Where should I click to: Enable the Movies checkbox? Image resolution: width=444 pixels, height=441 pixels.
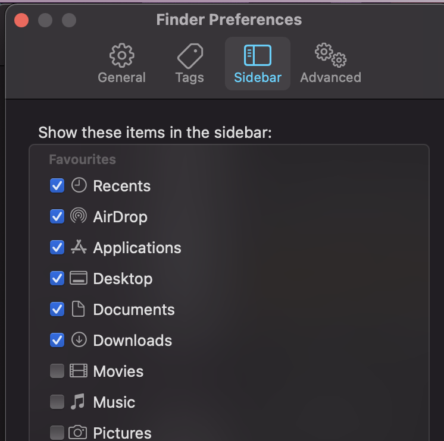[57, 371]
